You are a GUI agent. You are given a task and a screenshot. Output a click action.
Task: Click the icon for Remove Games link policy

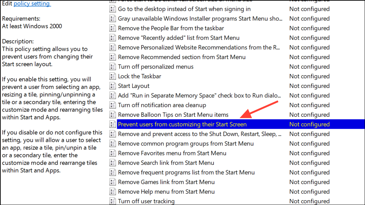113,182
